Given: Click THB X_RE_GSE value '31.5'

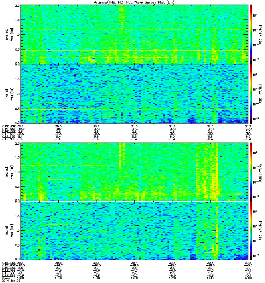Looking at the screenshot, I should click(210, 127).
